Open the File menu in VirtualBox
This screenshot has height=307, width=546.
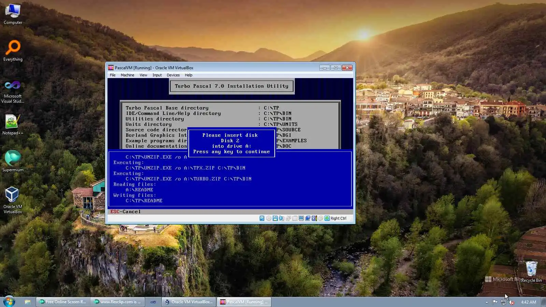(113, 75)
